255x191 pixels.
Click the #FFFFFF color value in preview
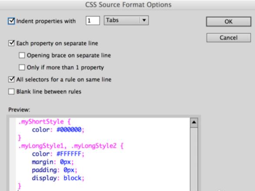[69, 154]
